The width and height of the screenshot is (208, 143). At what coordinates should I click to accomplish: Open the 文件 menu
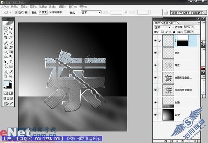5,6
